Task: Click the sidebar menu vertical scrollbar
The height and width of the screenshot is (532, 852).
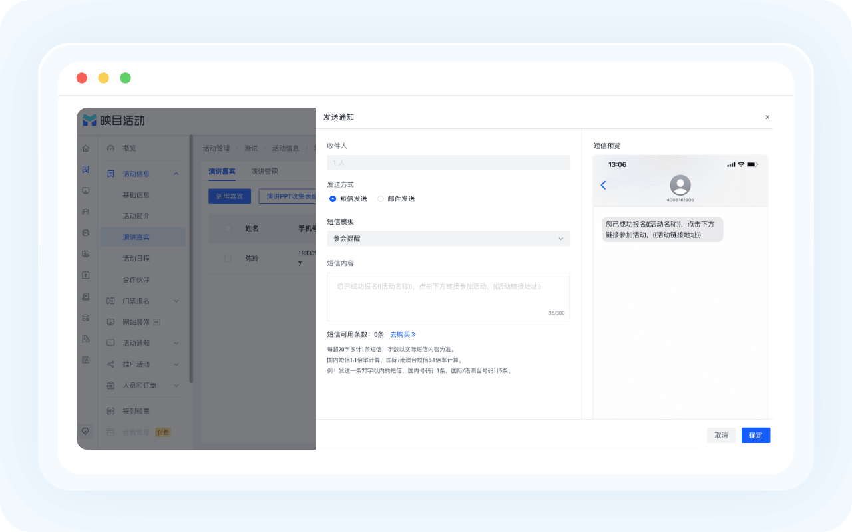Action: coord(191,259)
